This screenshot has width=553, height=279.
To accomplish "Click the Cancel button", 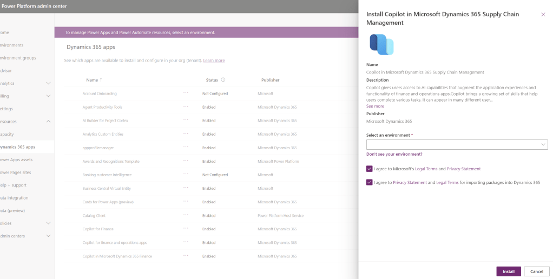I will pyautogui.click(x=536, y=271).
